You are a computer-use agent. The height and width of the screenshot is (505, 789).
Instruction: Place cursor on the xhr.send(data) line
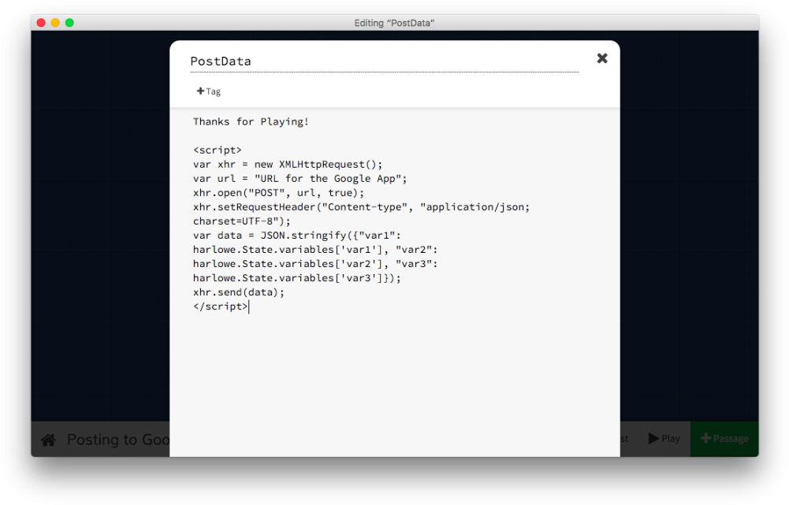tap(238, 291)
